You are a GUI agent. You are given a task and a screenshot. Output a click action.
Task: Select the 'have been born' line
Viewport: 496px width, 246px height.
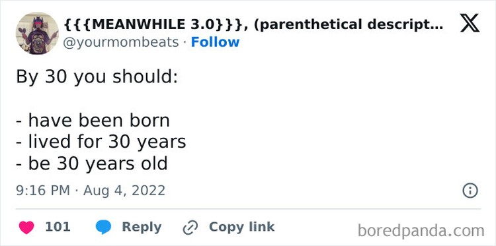(99, 121)
